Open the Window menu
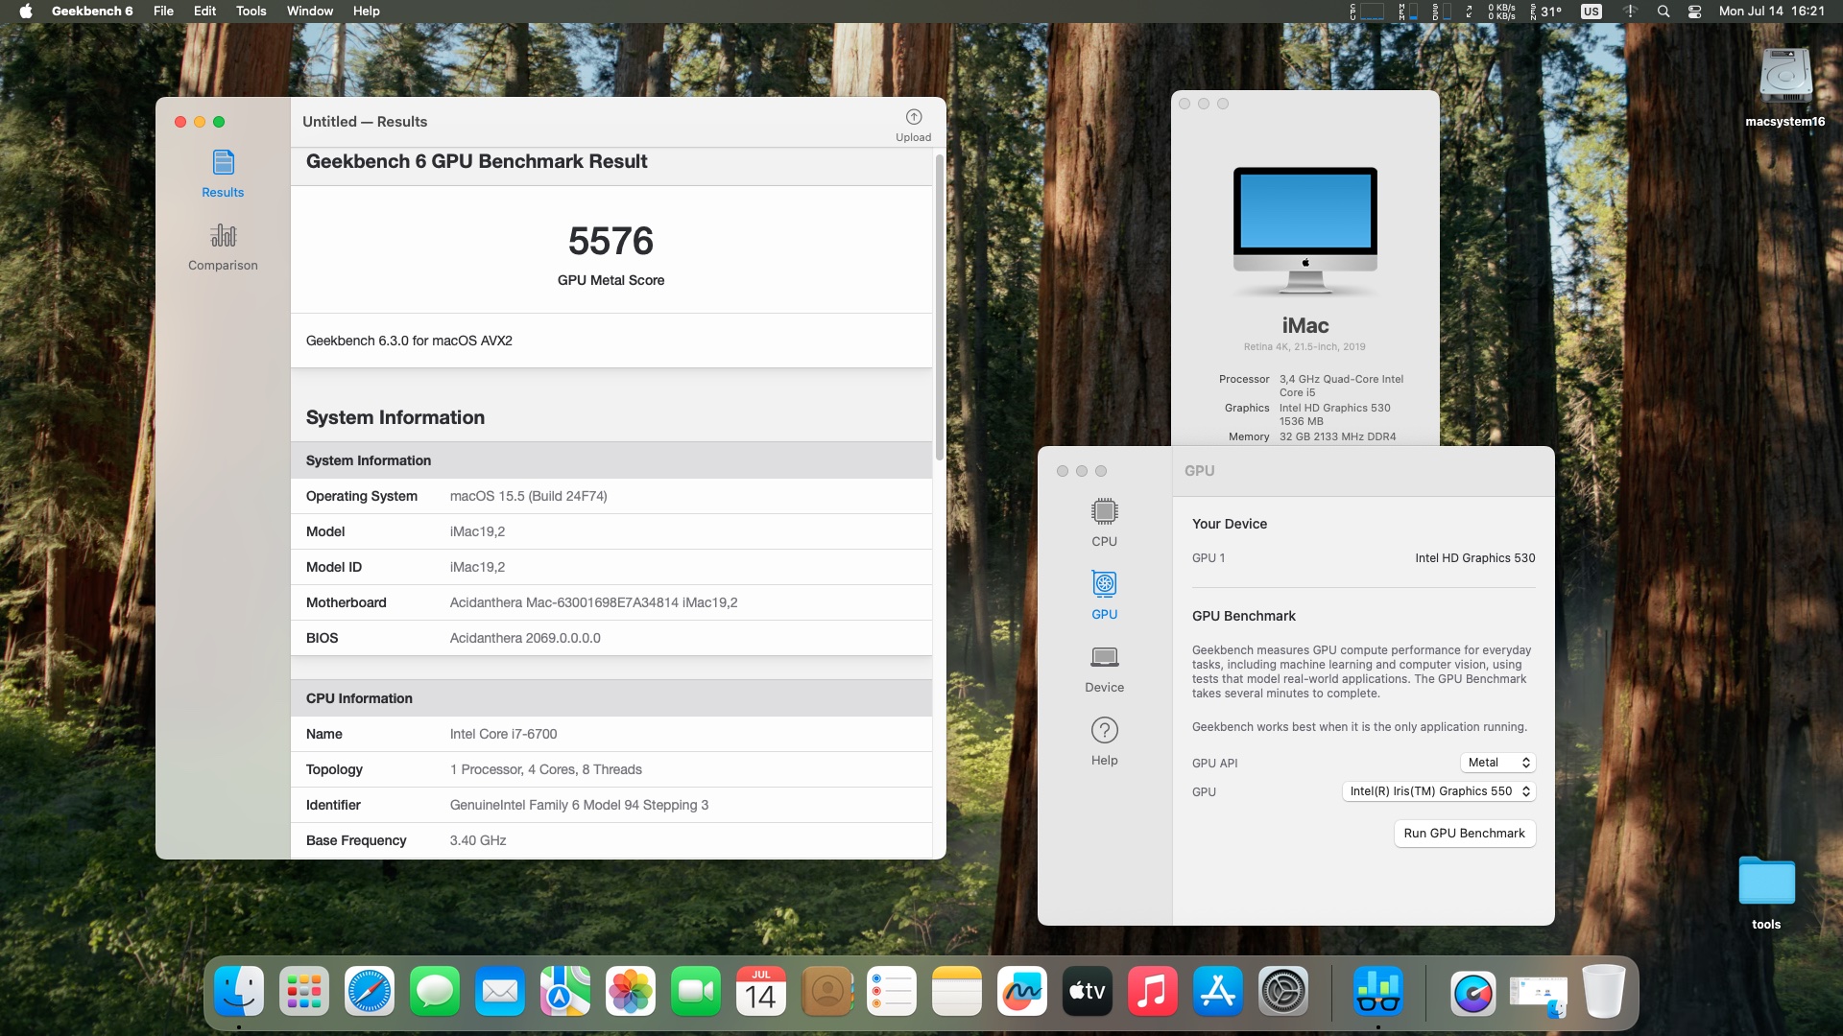 tap(309, 12)
